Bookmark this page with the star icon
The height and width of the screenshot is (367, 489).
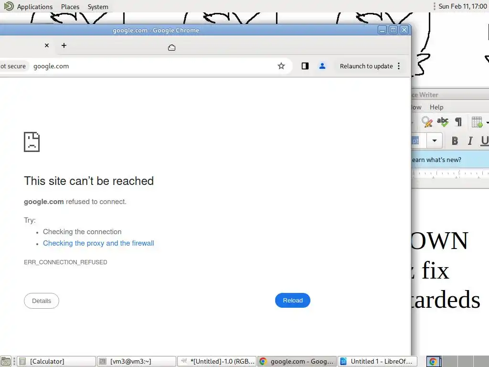click(x=281, y=66)
